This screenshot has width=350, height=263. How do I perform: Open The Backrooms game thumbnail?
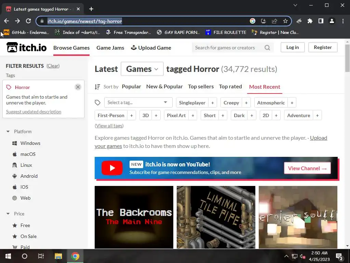[x=134, y=217]
